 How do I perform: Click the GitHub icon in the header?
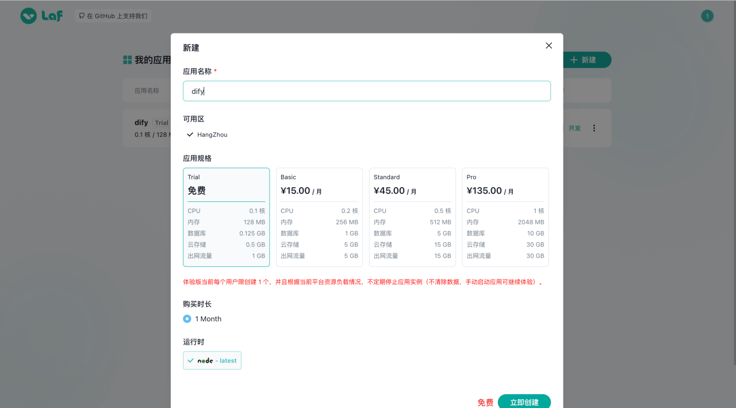(x=81, y=16)
